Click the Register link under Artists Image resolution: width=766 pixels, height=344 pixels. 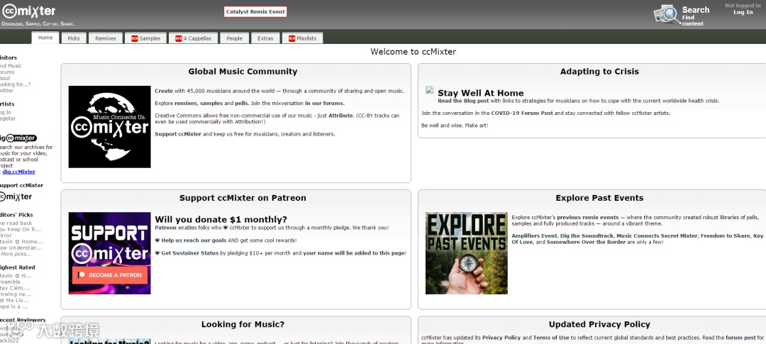(8, 118)
